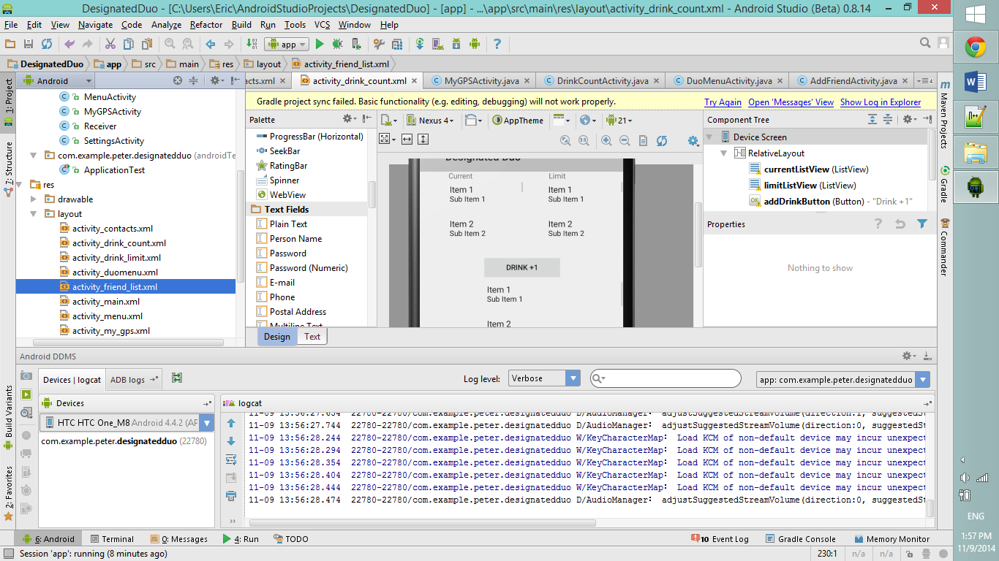Click the Chrome icon in Windows taskbar

pos(976,47)
